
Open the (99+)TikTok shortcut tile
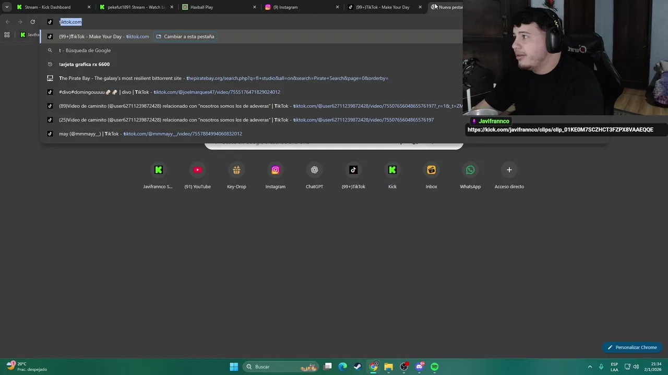pos(353,176)
